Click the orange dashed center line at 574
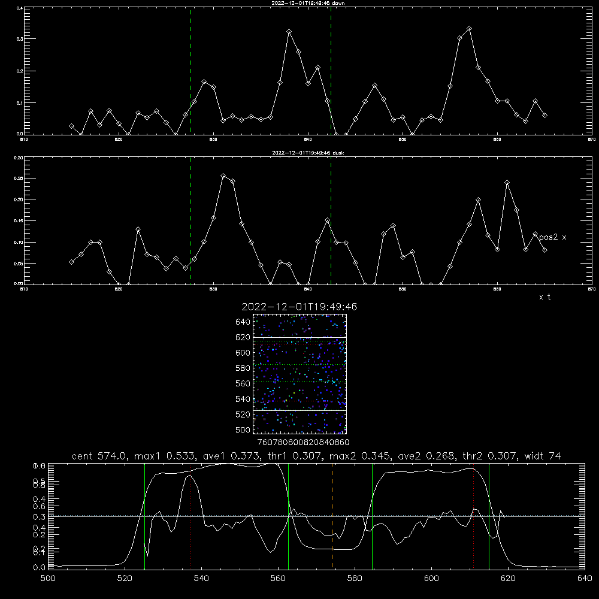Viewport: 599px width, 599px height. [x=332, y=516]
